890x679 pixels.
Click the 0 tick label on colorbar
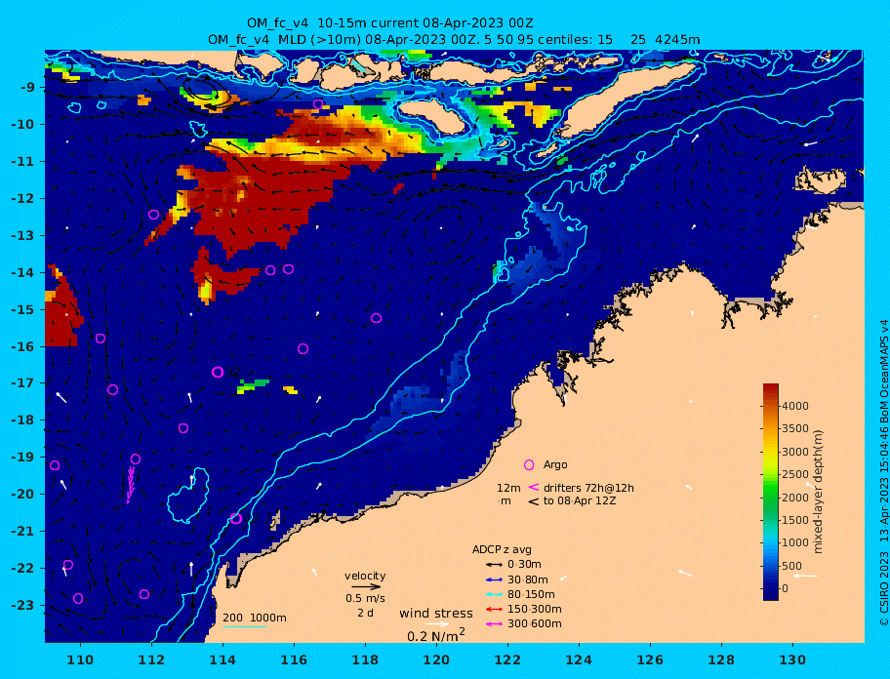coord(785,589)
